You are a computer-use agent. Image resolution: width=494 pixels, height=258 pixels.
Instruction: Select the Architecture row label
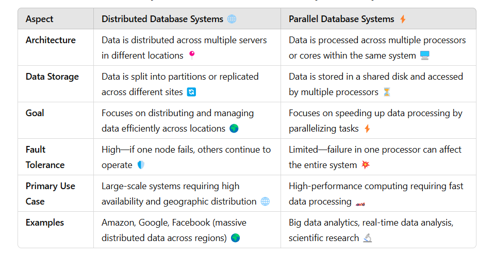click(51, 40)
